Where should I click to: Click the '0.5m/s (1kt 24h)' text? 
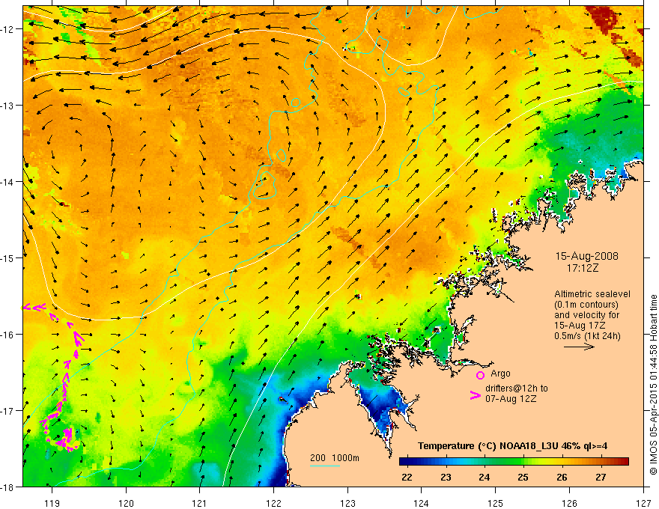pyautogui.click(x=587, y=336)
